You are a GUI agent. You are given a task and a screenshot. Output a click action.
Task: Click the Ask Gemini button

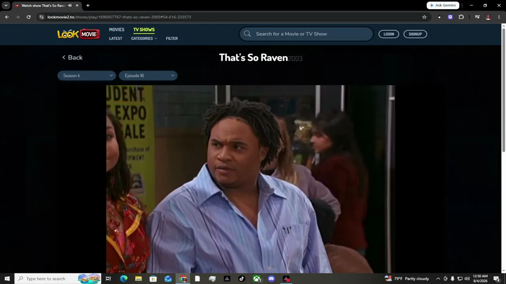[443, 6]
